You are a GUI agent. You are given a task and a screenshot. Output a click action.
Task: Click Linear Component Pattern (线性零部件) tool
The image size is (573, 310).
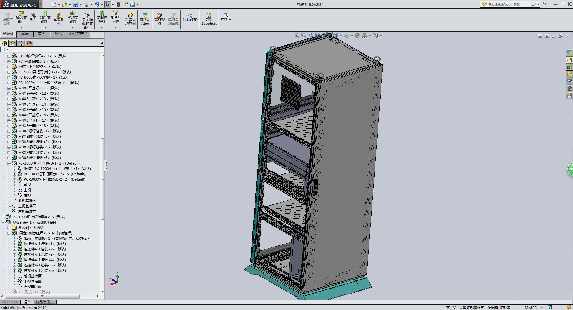pos(45,17)
